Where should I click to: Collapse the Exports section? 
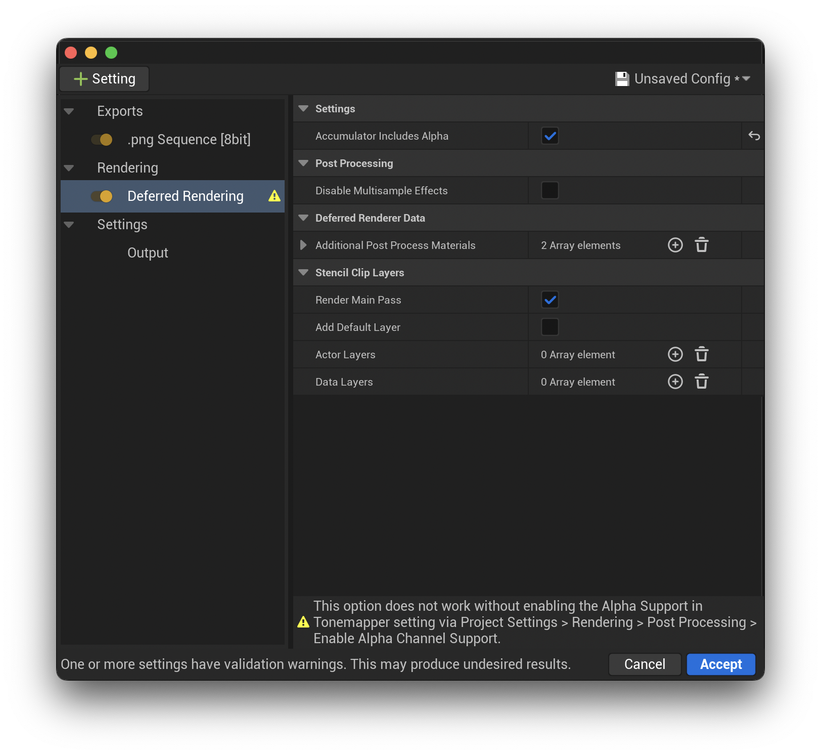pyautogui.click(x=69, y=111)
